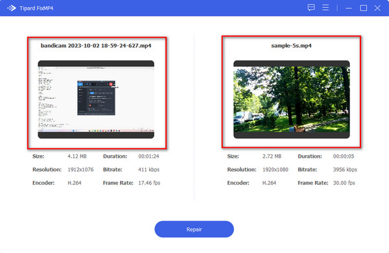Click the 00:00:05 duration value
The image size is (389, 253).
[344, 156]
